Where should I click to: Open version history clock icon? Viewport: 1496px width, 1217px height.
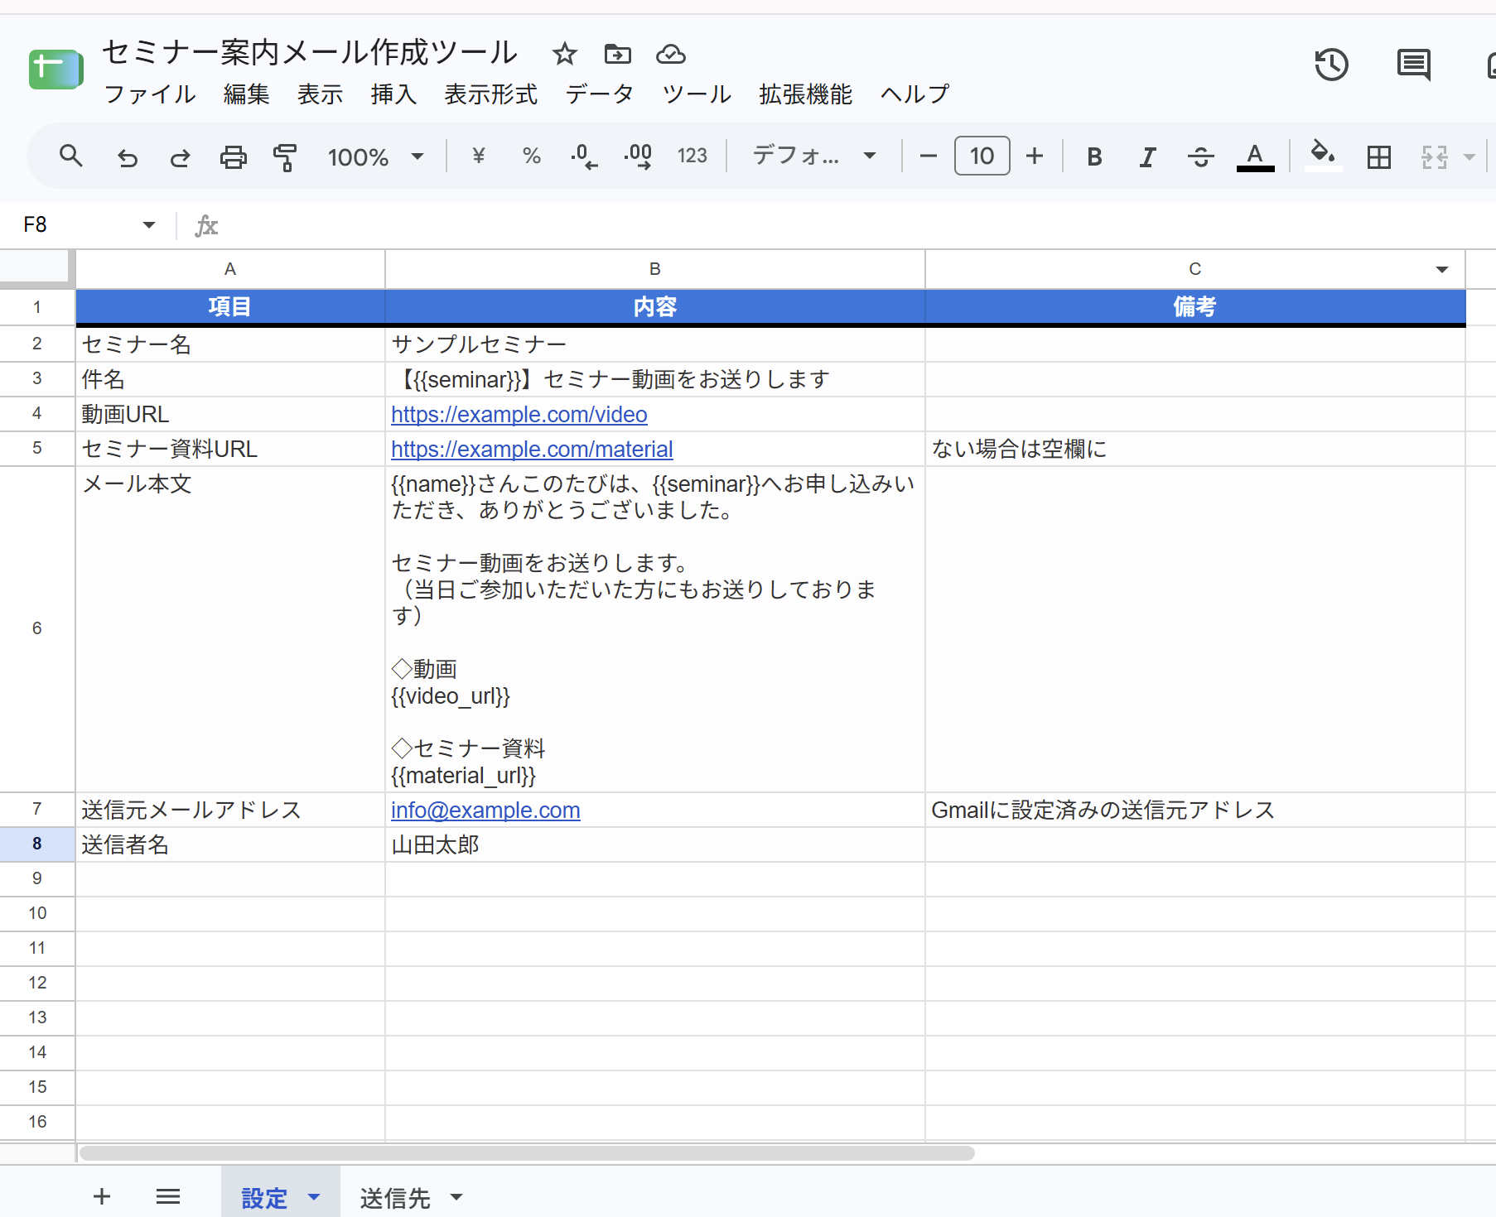click(1331, 65)
